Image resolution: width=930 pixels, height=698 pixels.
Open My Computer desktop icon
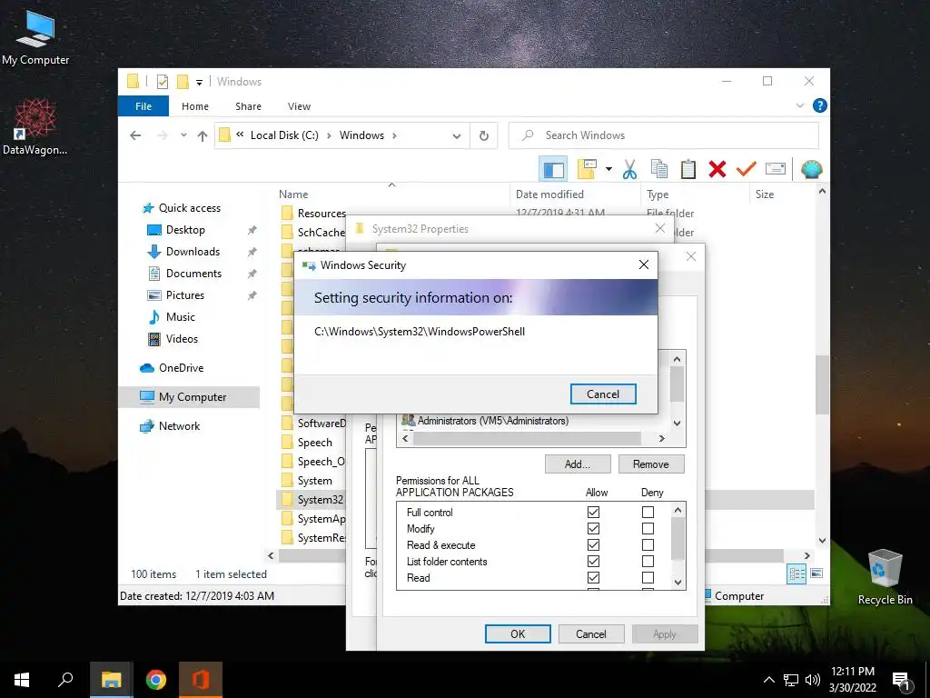[x=35, y=37]
